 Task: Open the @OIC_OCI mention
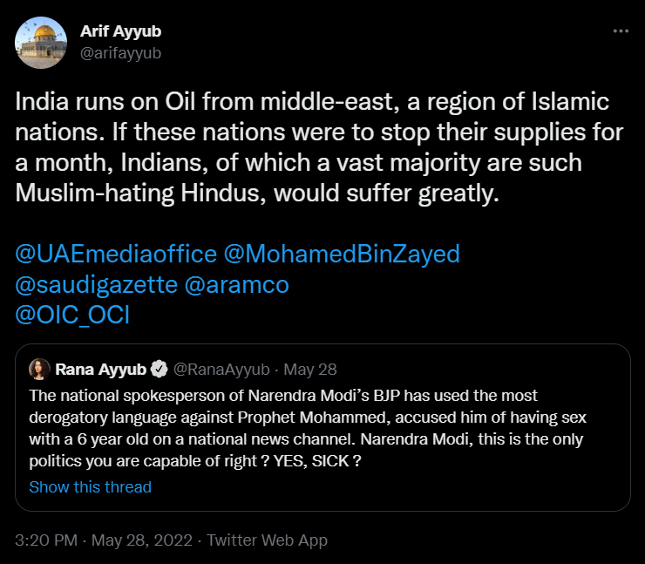pos(72,315)
